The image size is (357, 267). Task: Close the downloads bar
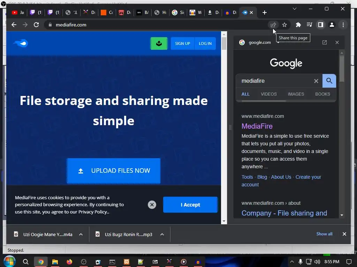tap(344, 234)
